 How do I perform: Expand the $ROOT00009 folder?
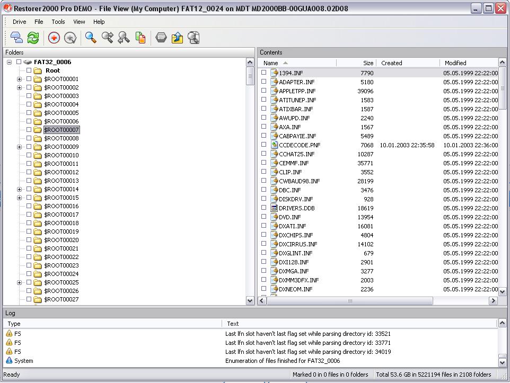(x=20, y=147)
